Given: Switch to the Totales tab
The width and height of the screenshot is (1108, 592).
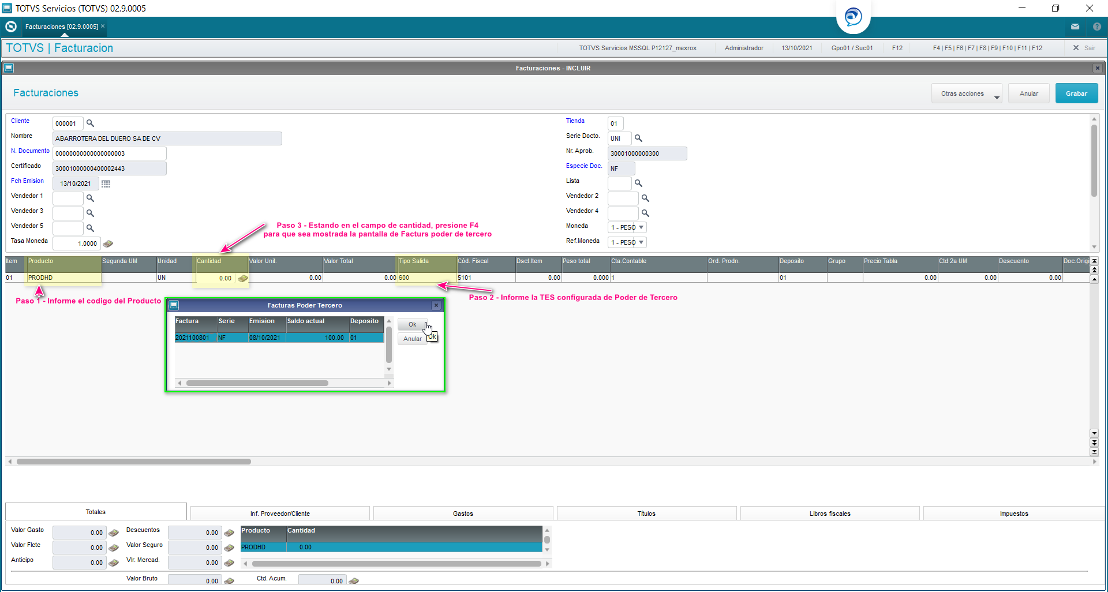Looking at the screenshot, I should (x=96, y=512).
